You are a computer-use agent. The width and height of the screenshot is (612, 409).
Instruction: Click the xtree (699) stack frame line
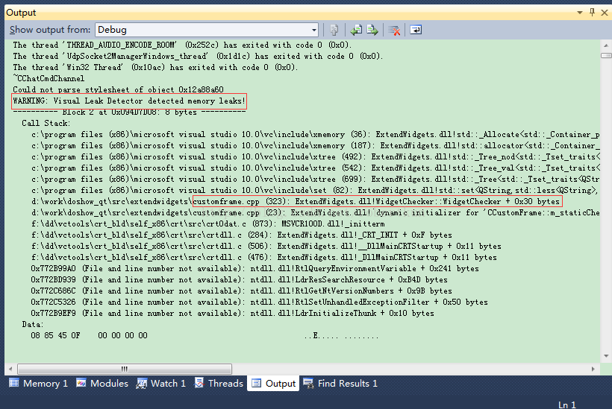pyautogui.click(x=316, y=180)
